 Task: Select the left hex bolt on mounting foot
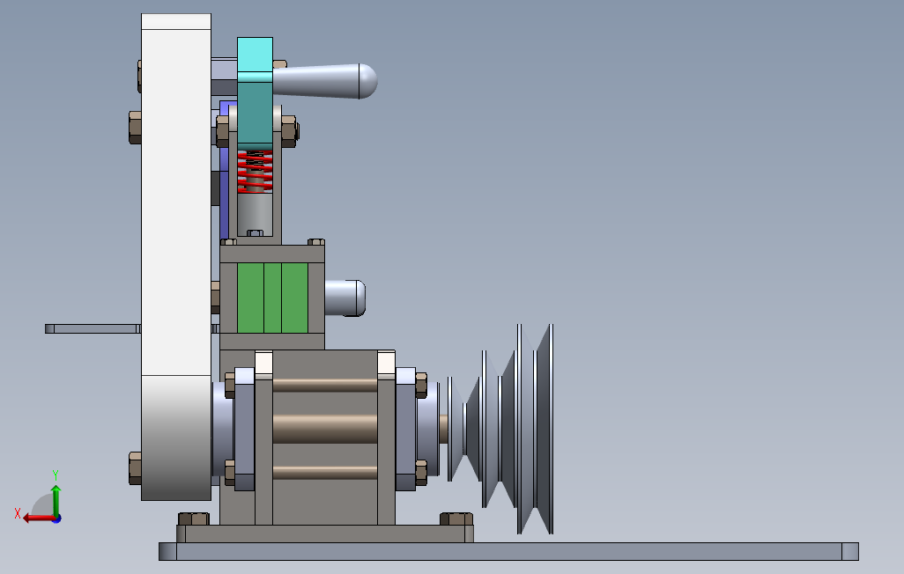194,519
